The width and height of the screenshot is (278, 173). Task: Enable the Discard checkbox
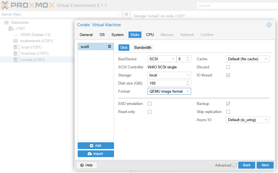[228, 67]
